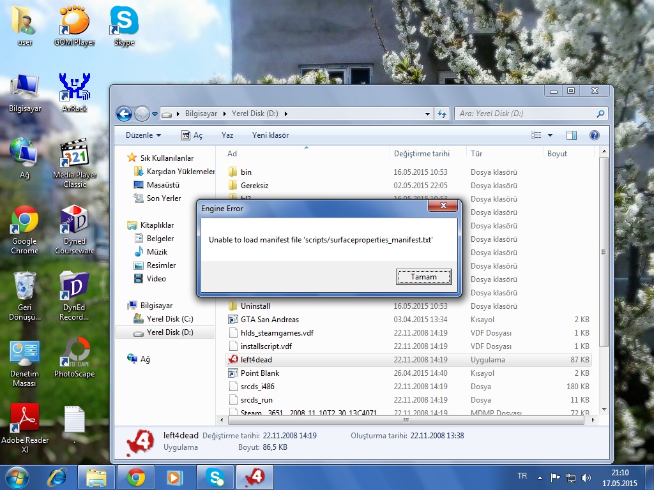Open the view options dropdown arrow

tap(550, 135)
